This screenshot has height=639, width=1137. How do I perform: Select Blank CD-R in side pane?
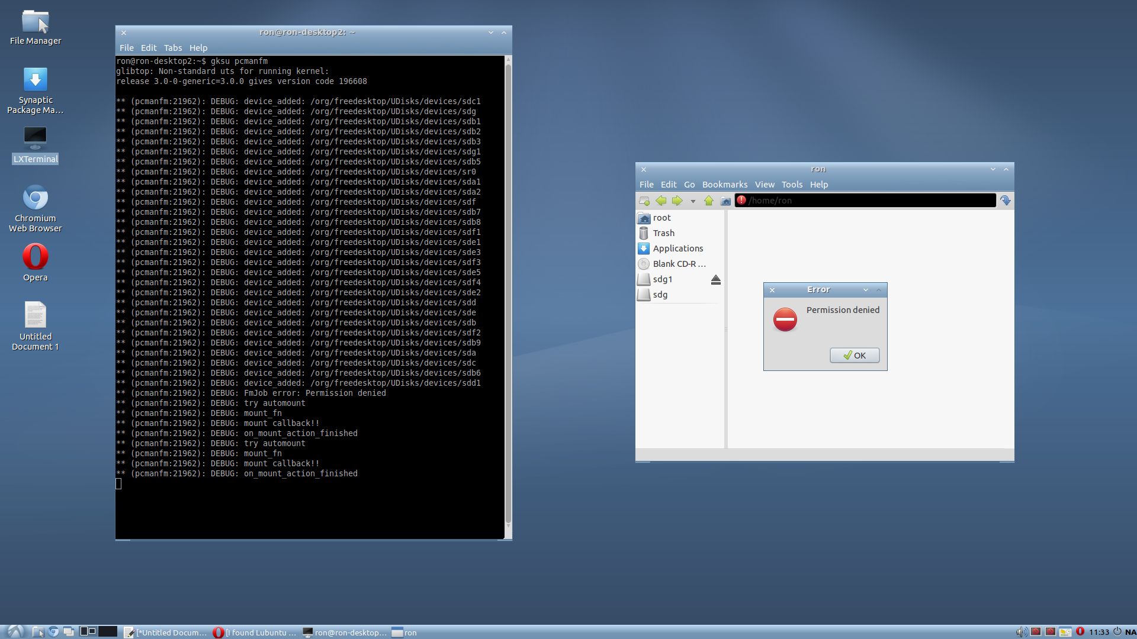tap(679, 264)
